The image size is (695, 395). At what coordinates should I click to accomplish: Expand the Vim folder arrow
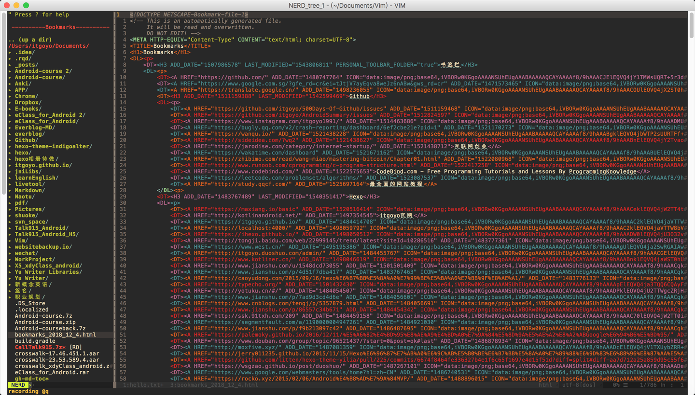click(10, 240)
